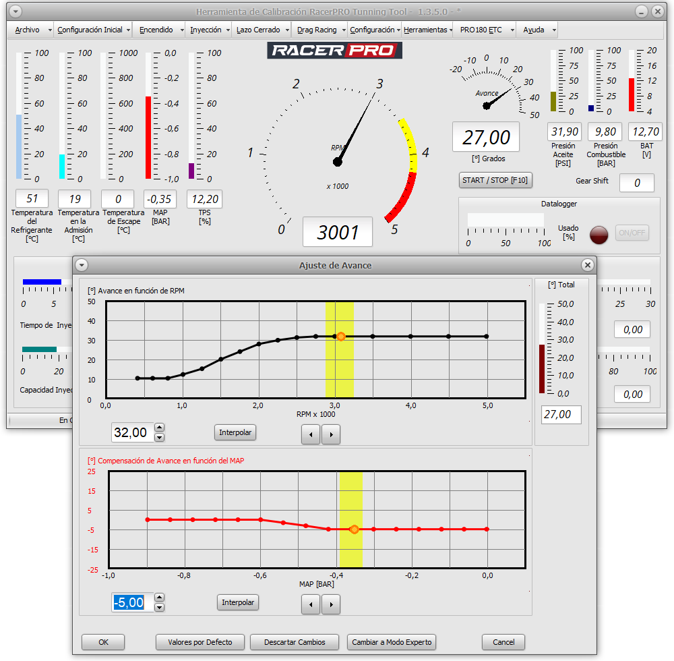Screen dimensions: 674x661
Task: Click the RacerPRO logo
Action: [x=334, y=51]
